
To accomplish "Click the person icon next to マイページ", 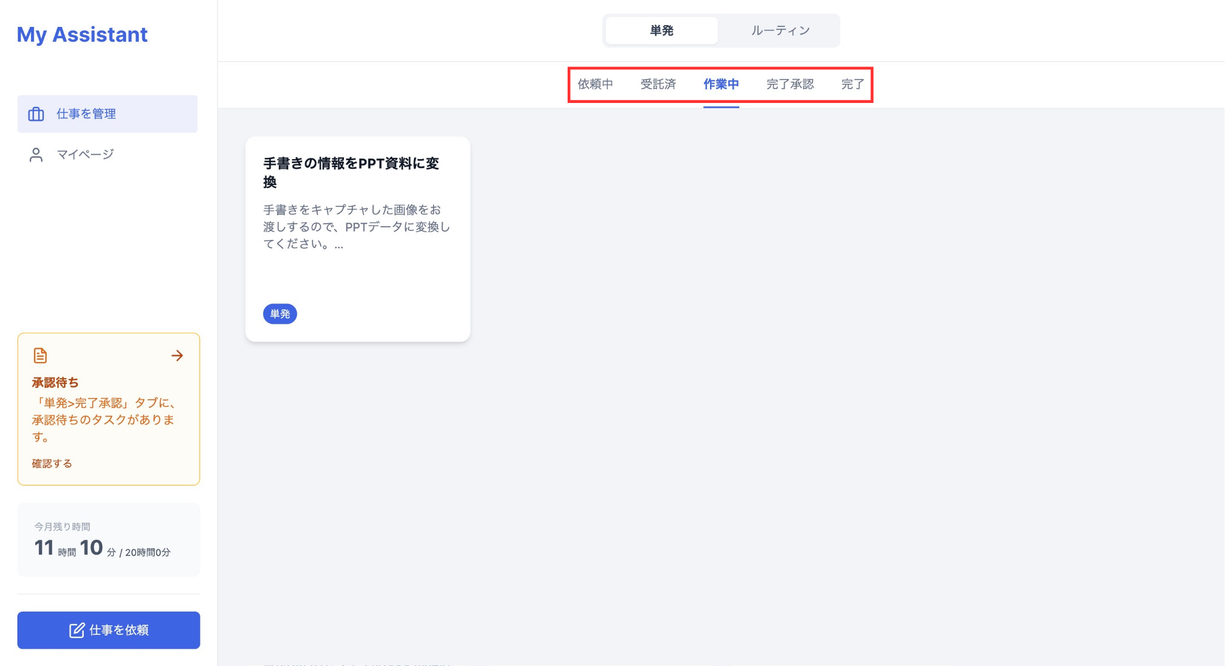I will tap(37, 154).
